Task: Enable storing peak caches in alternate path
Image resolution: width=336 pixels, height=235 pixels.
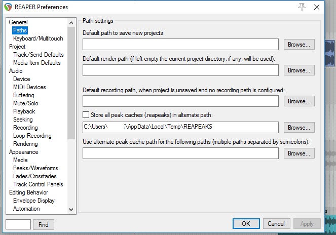Action: (x=86, y=114)
